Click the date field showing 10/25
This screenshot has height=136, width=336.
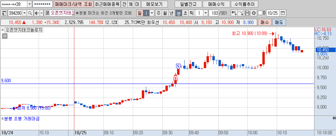(273, 13)
